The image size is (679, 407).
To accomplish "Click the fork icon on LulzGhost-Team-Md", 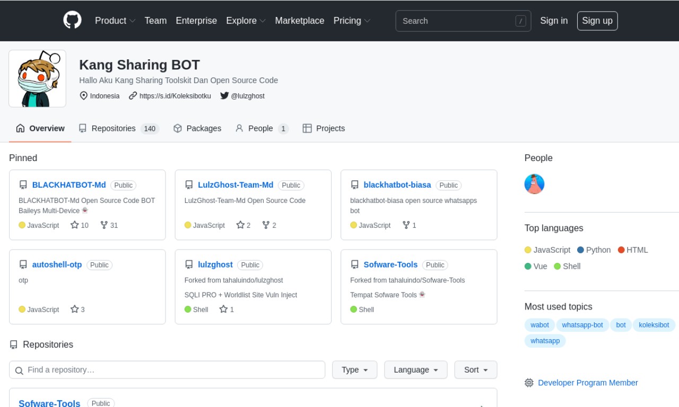I will pyautogui.click(x=265, y=225).
